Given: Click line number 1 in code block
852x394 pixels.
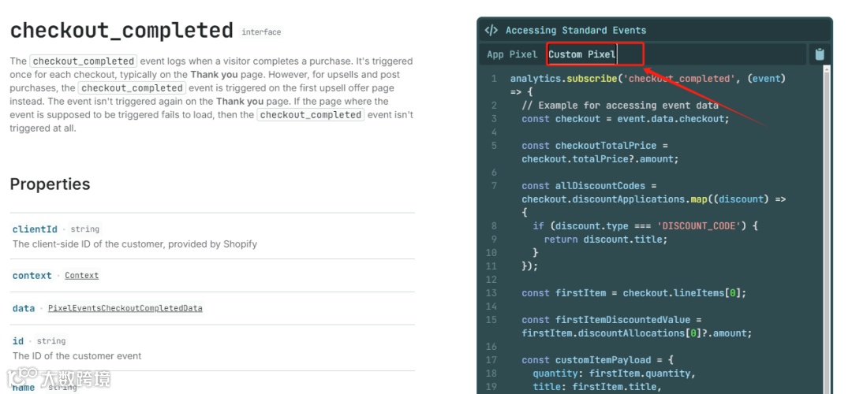Looking at the screenshot, I should coord(494,79).
